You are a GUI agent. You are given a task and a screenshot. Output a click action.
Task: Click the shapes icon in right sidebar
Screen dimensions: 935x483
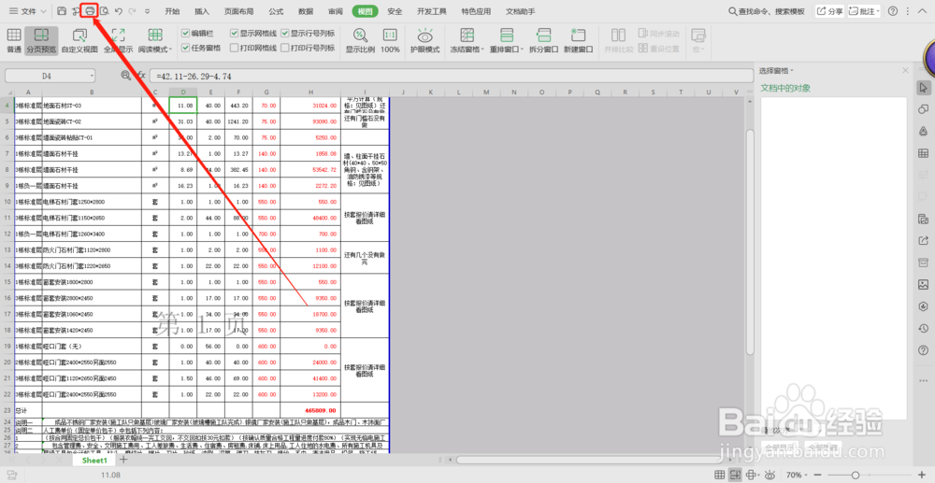click(x=924, y=109)
